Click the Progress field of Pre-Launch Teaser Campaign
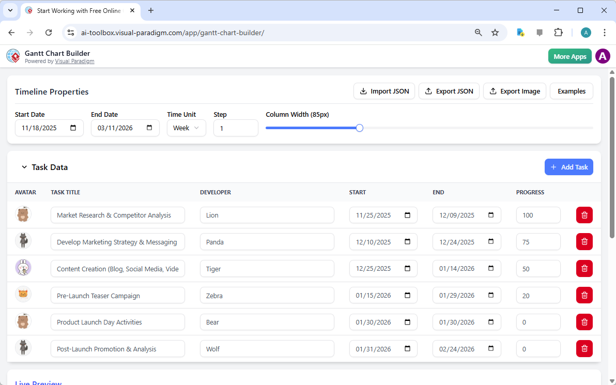 tap(538, 295)
